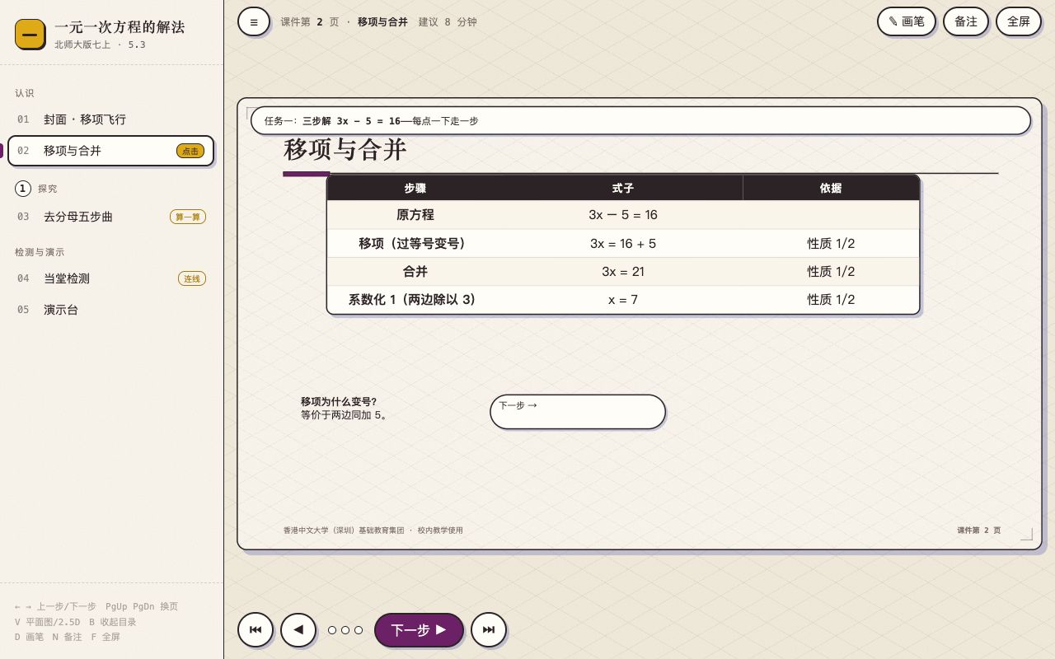
Task: Enter 全屏 fullscreen mode
Action: pos(1019,21)
